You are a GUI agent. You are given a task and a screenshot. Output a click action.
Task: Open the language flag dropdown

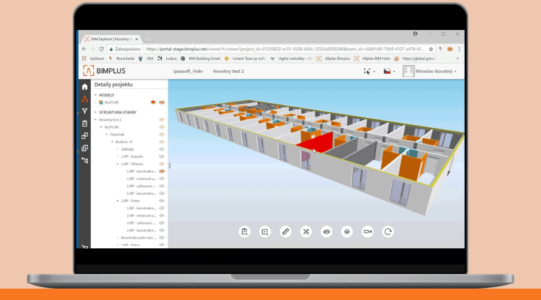pos(390,71)
